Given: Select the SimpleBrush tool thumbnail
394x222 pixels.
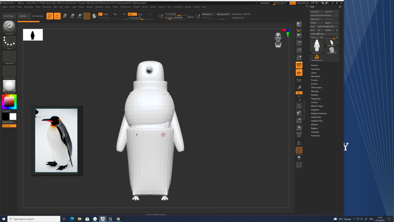Looking at the screenshot, I should tap(317, 57).
